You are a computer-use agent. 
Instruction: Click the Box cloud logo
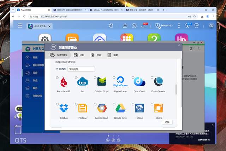pos(83,82)
